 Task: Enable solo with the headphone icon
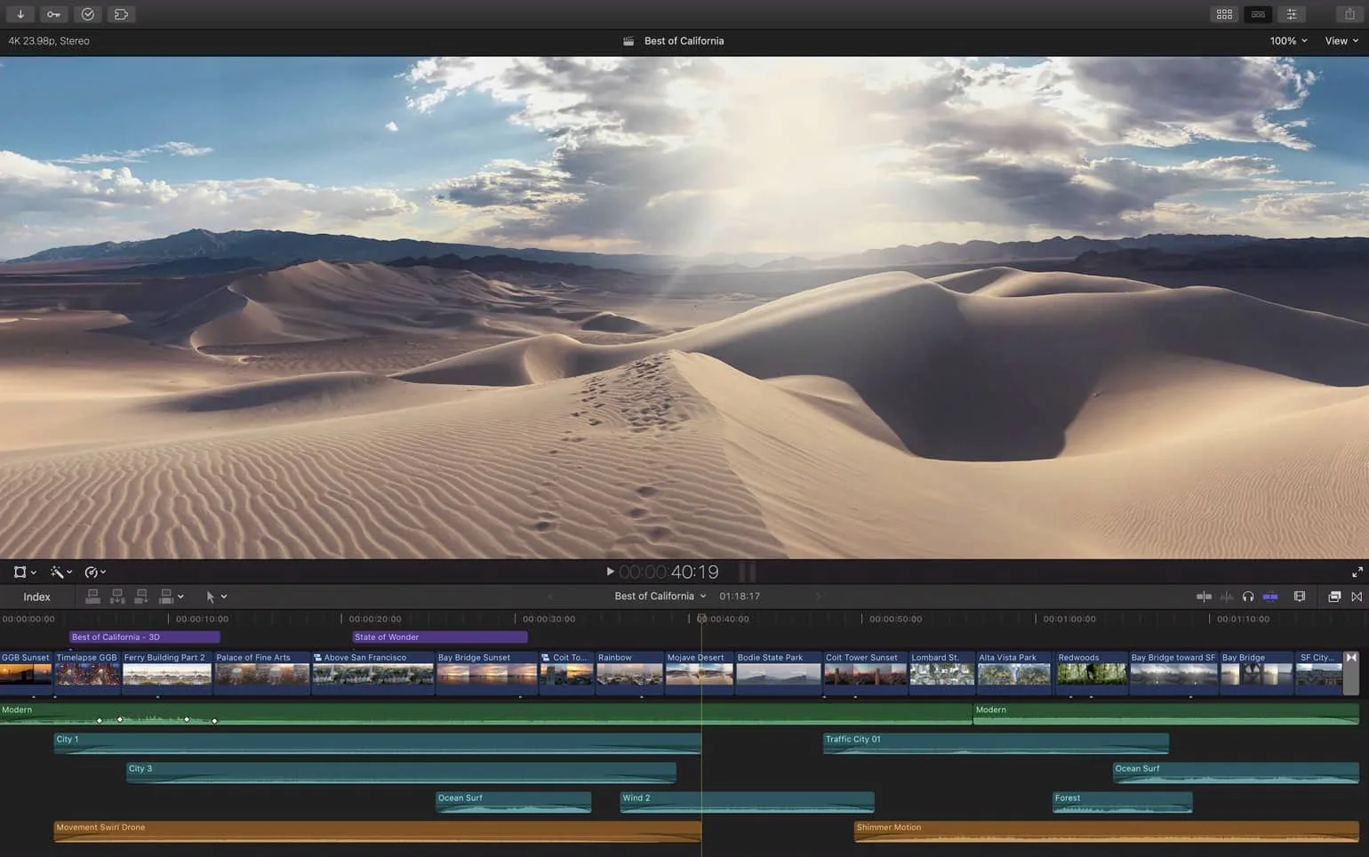pyautogui.click(x=1249, y=597)
